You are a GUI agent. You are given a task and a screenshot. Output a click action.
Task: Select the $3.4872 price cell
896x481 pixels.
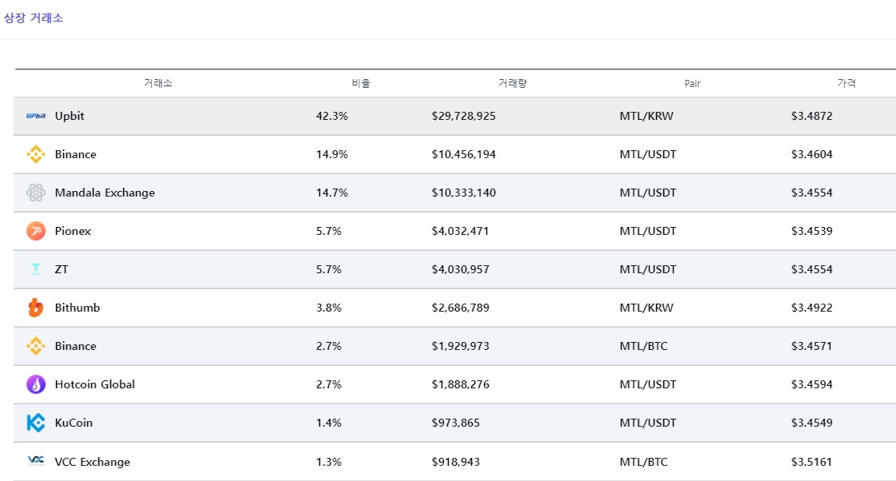coord(811,116)
